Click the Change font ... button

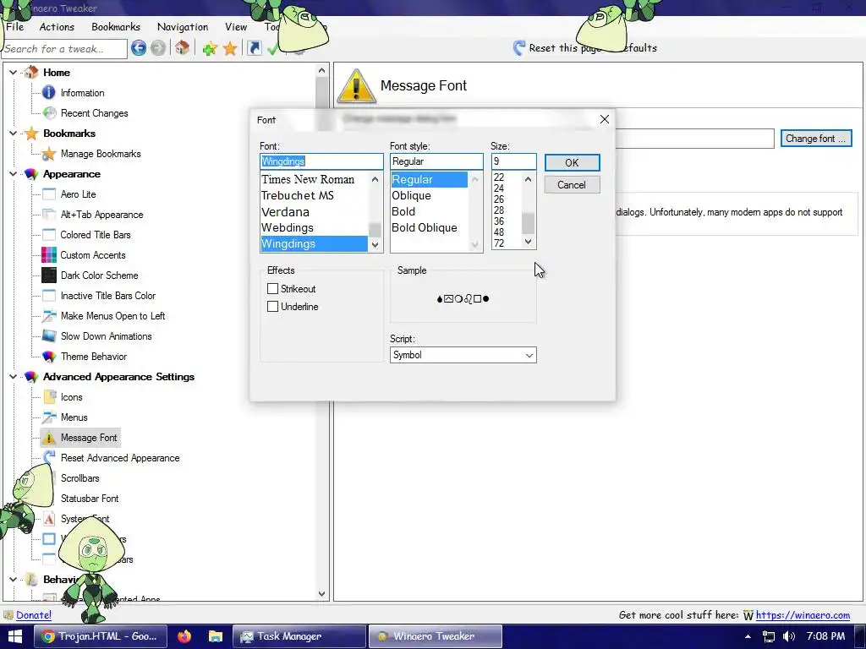816,139
